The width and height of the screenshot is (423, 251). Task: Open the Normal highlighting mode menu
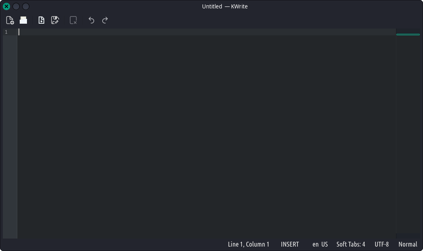click(408, 244)
